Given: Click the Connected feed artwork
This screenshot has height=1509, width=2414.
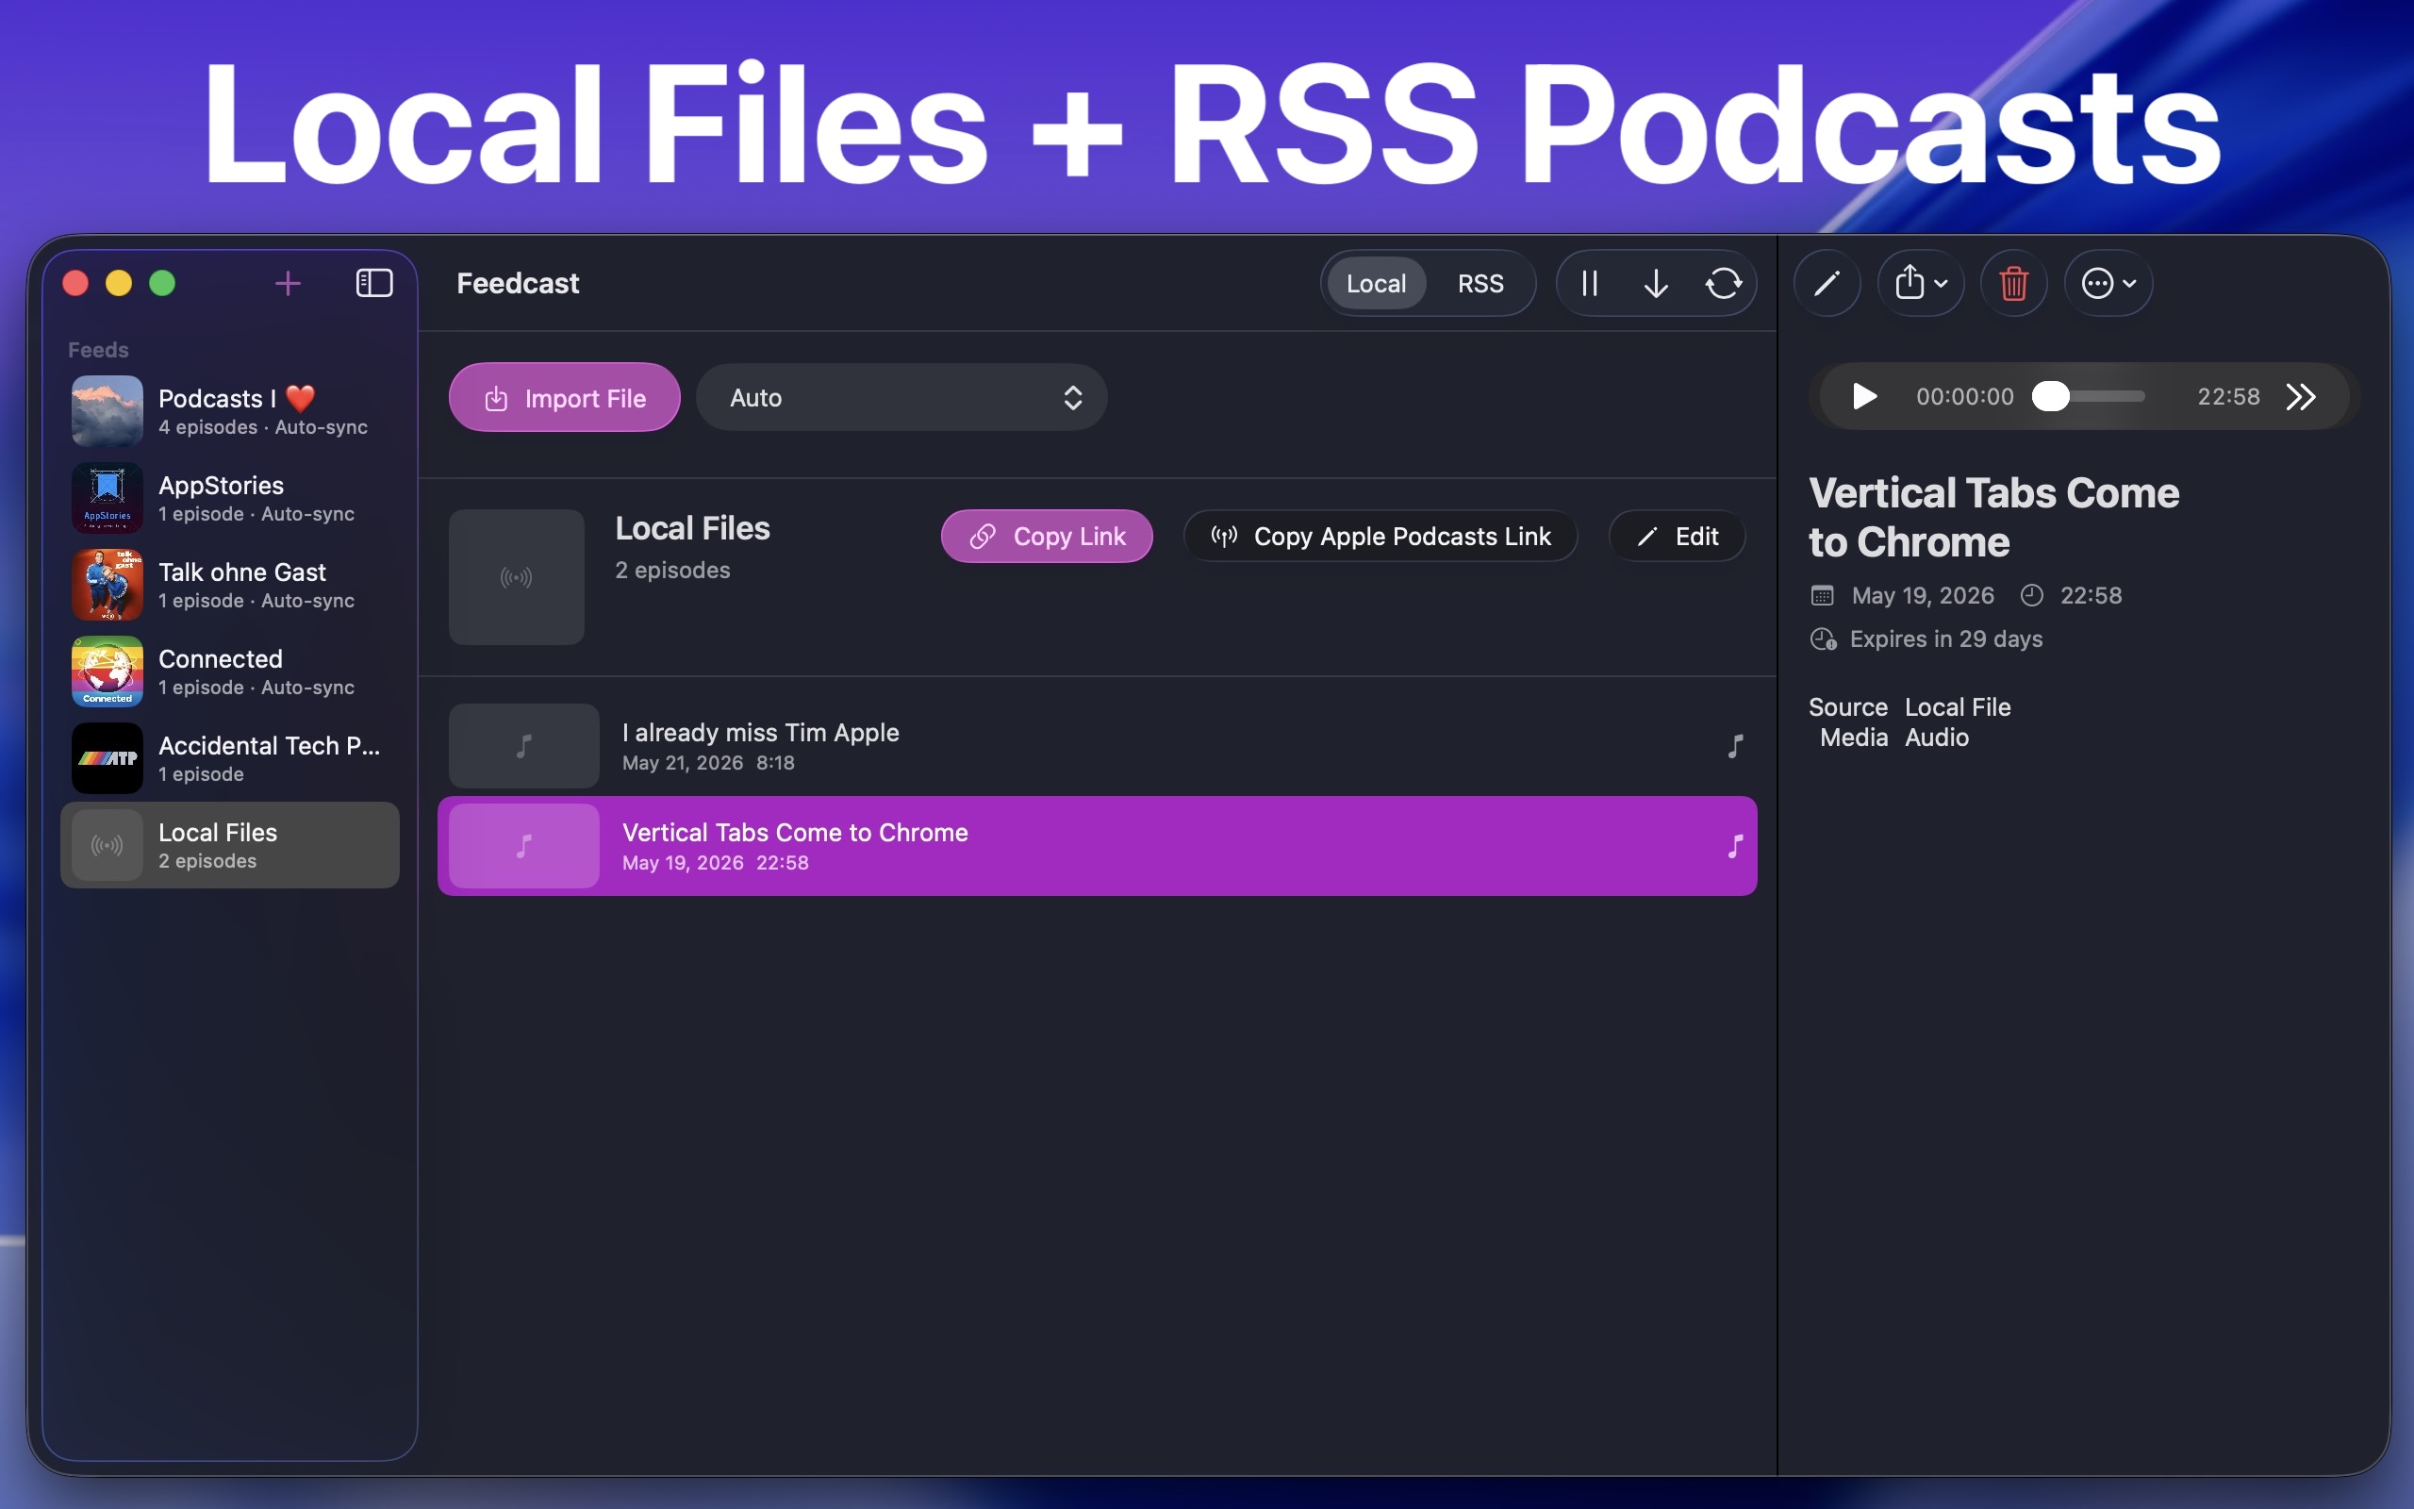Looking at the screenshot, I should tap(107, 672).
